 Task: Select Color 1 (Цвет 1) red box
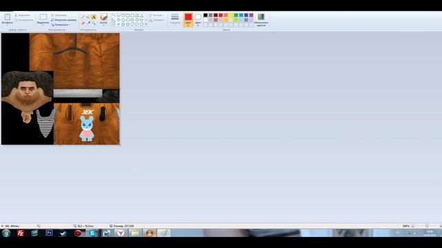(x=189, y=20)
